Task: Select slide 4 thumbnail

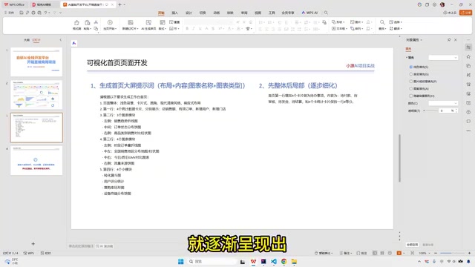Action: [x=36, y=160]
